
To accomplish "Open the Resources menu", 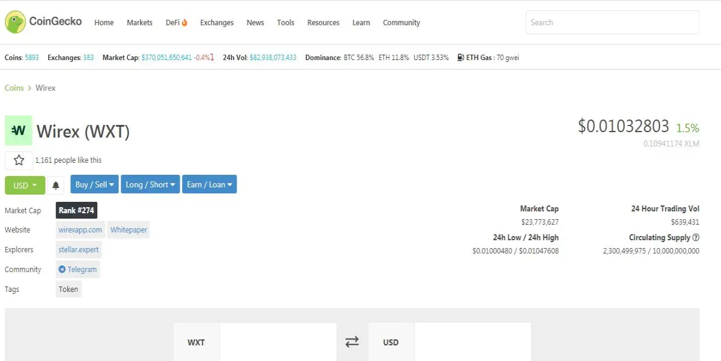I will pos(323,23).
